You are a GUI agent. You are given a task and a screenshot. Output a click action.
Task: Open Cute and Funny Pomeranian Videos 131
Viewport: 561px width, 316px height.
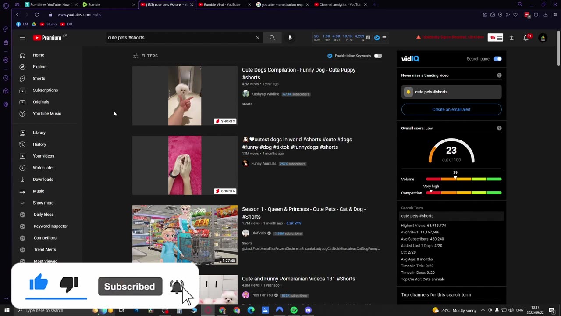(x=298, y=279)
